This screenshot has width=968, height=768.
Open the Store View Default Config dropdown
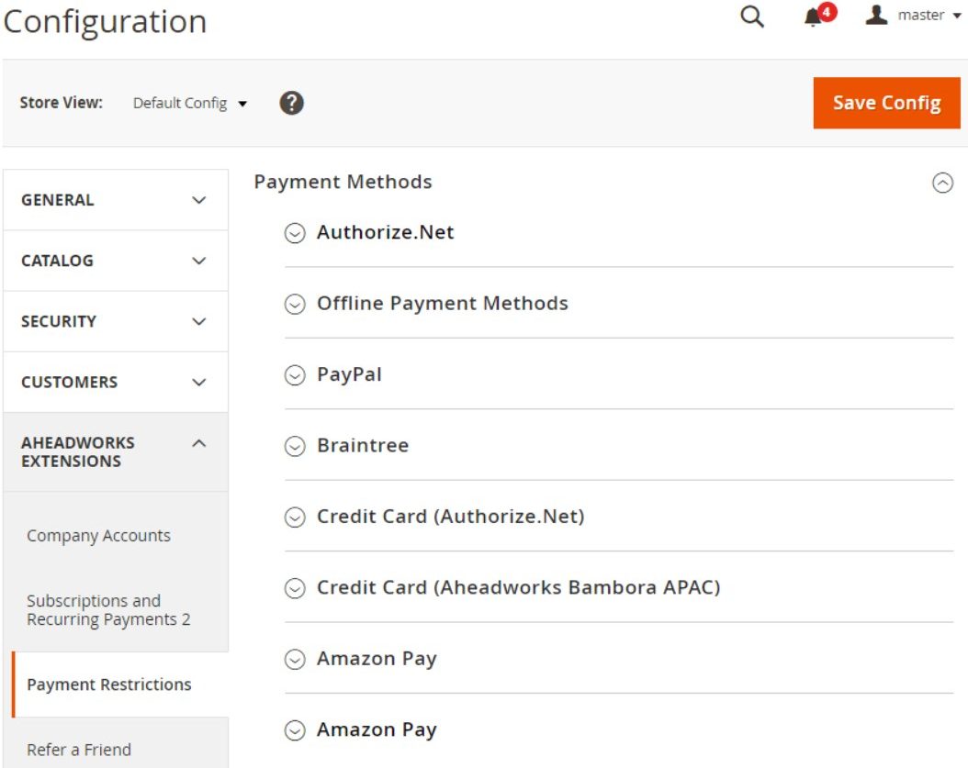[x=190, y=103]
